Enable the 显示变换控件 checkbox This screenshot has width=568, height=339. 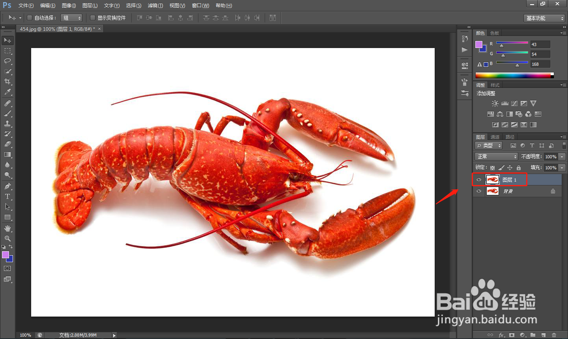pyautogui.click(x=93, y=18)
